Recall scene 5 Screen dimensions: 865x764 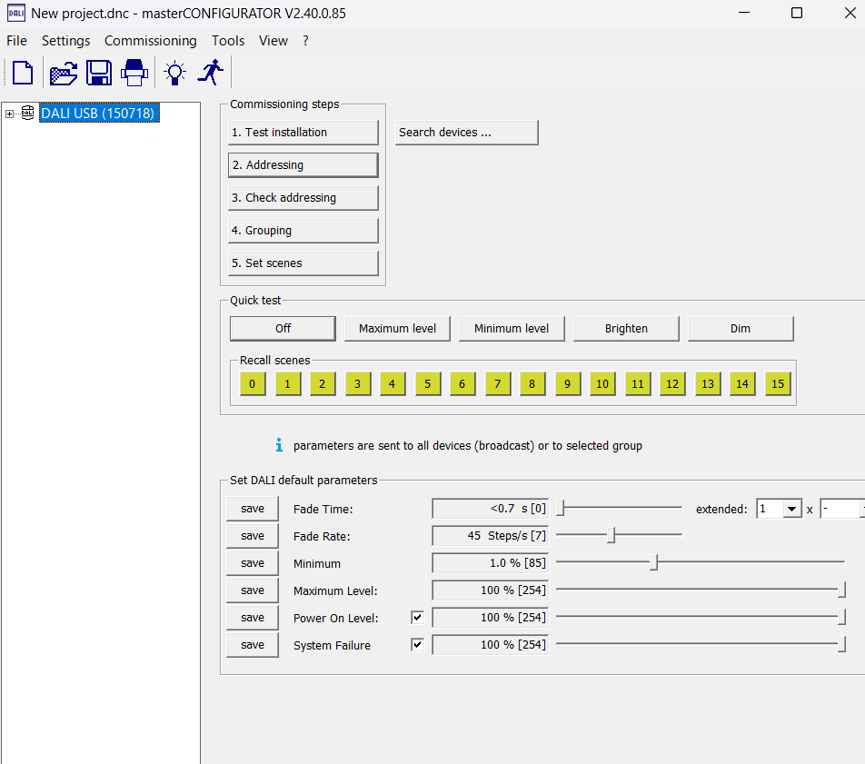click(428, 384)
